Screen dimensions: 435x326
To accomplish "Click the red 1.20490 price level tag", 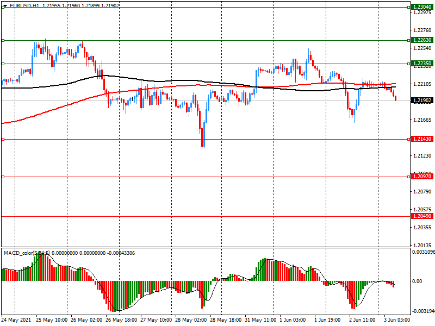I will pyautogui.click(x=421, y=216).
